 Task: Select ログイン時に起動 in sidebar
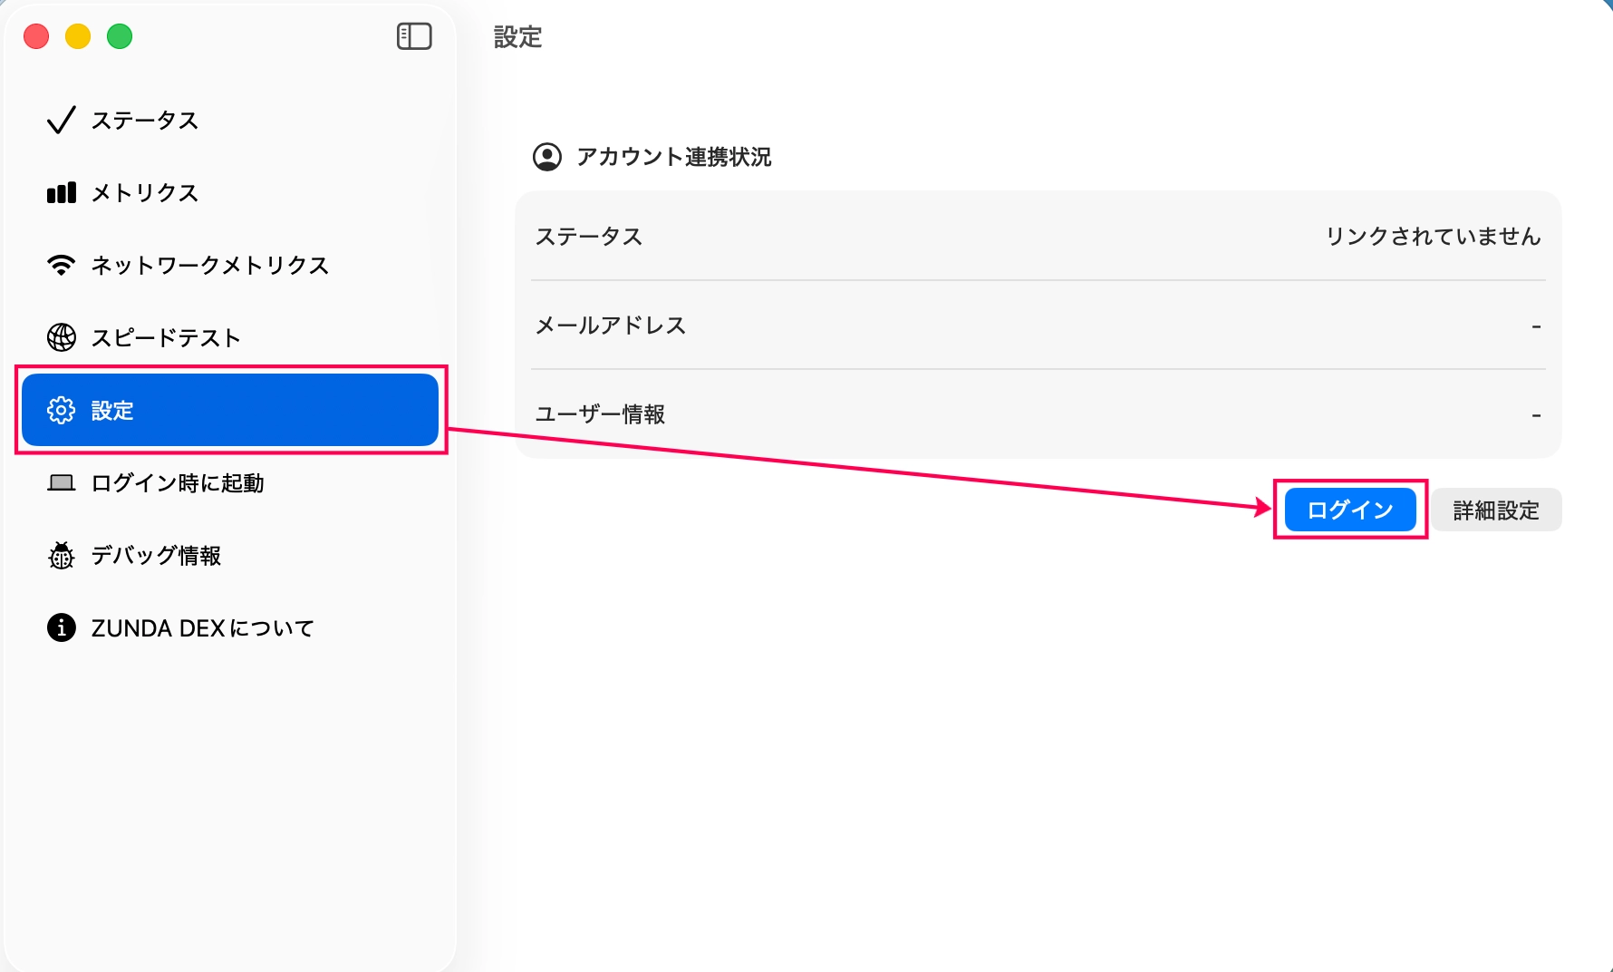pos(178,482)
